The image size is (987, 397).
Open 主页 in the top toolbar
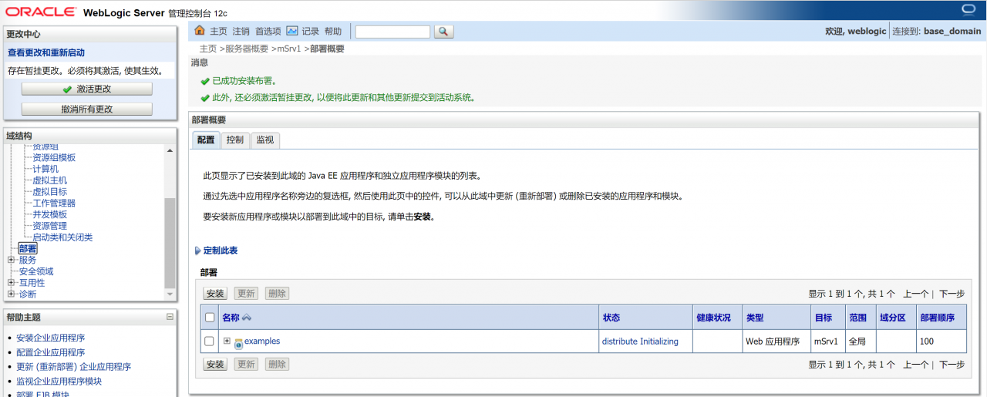pyautogui.click(x=219, y=32)
